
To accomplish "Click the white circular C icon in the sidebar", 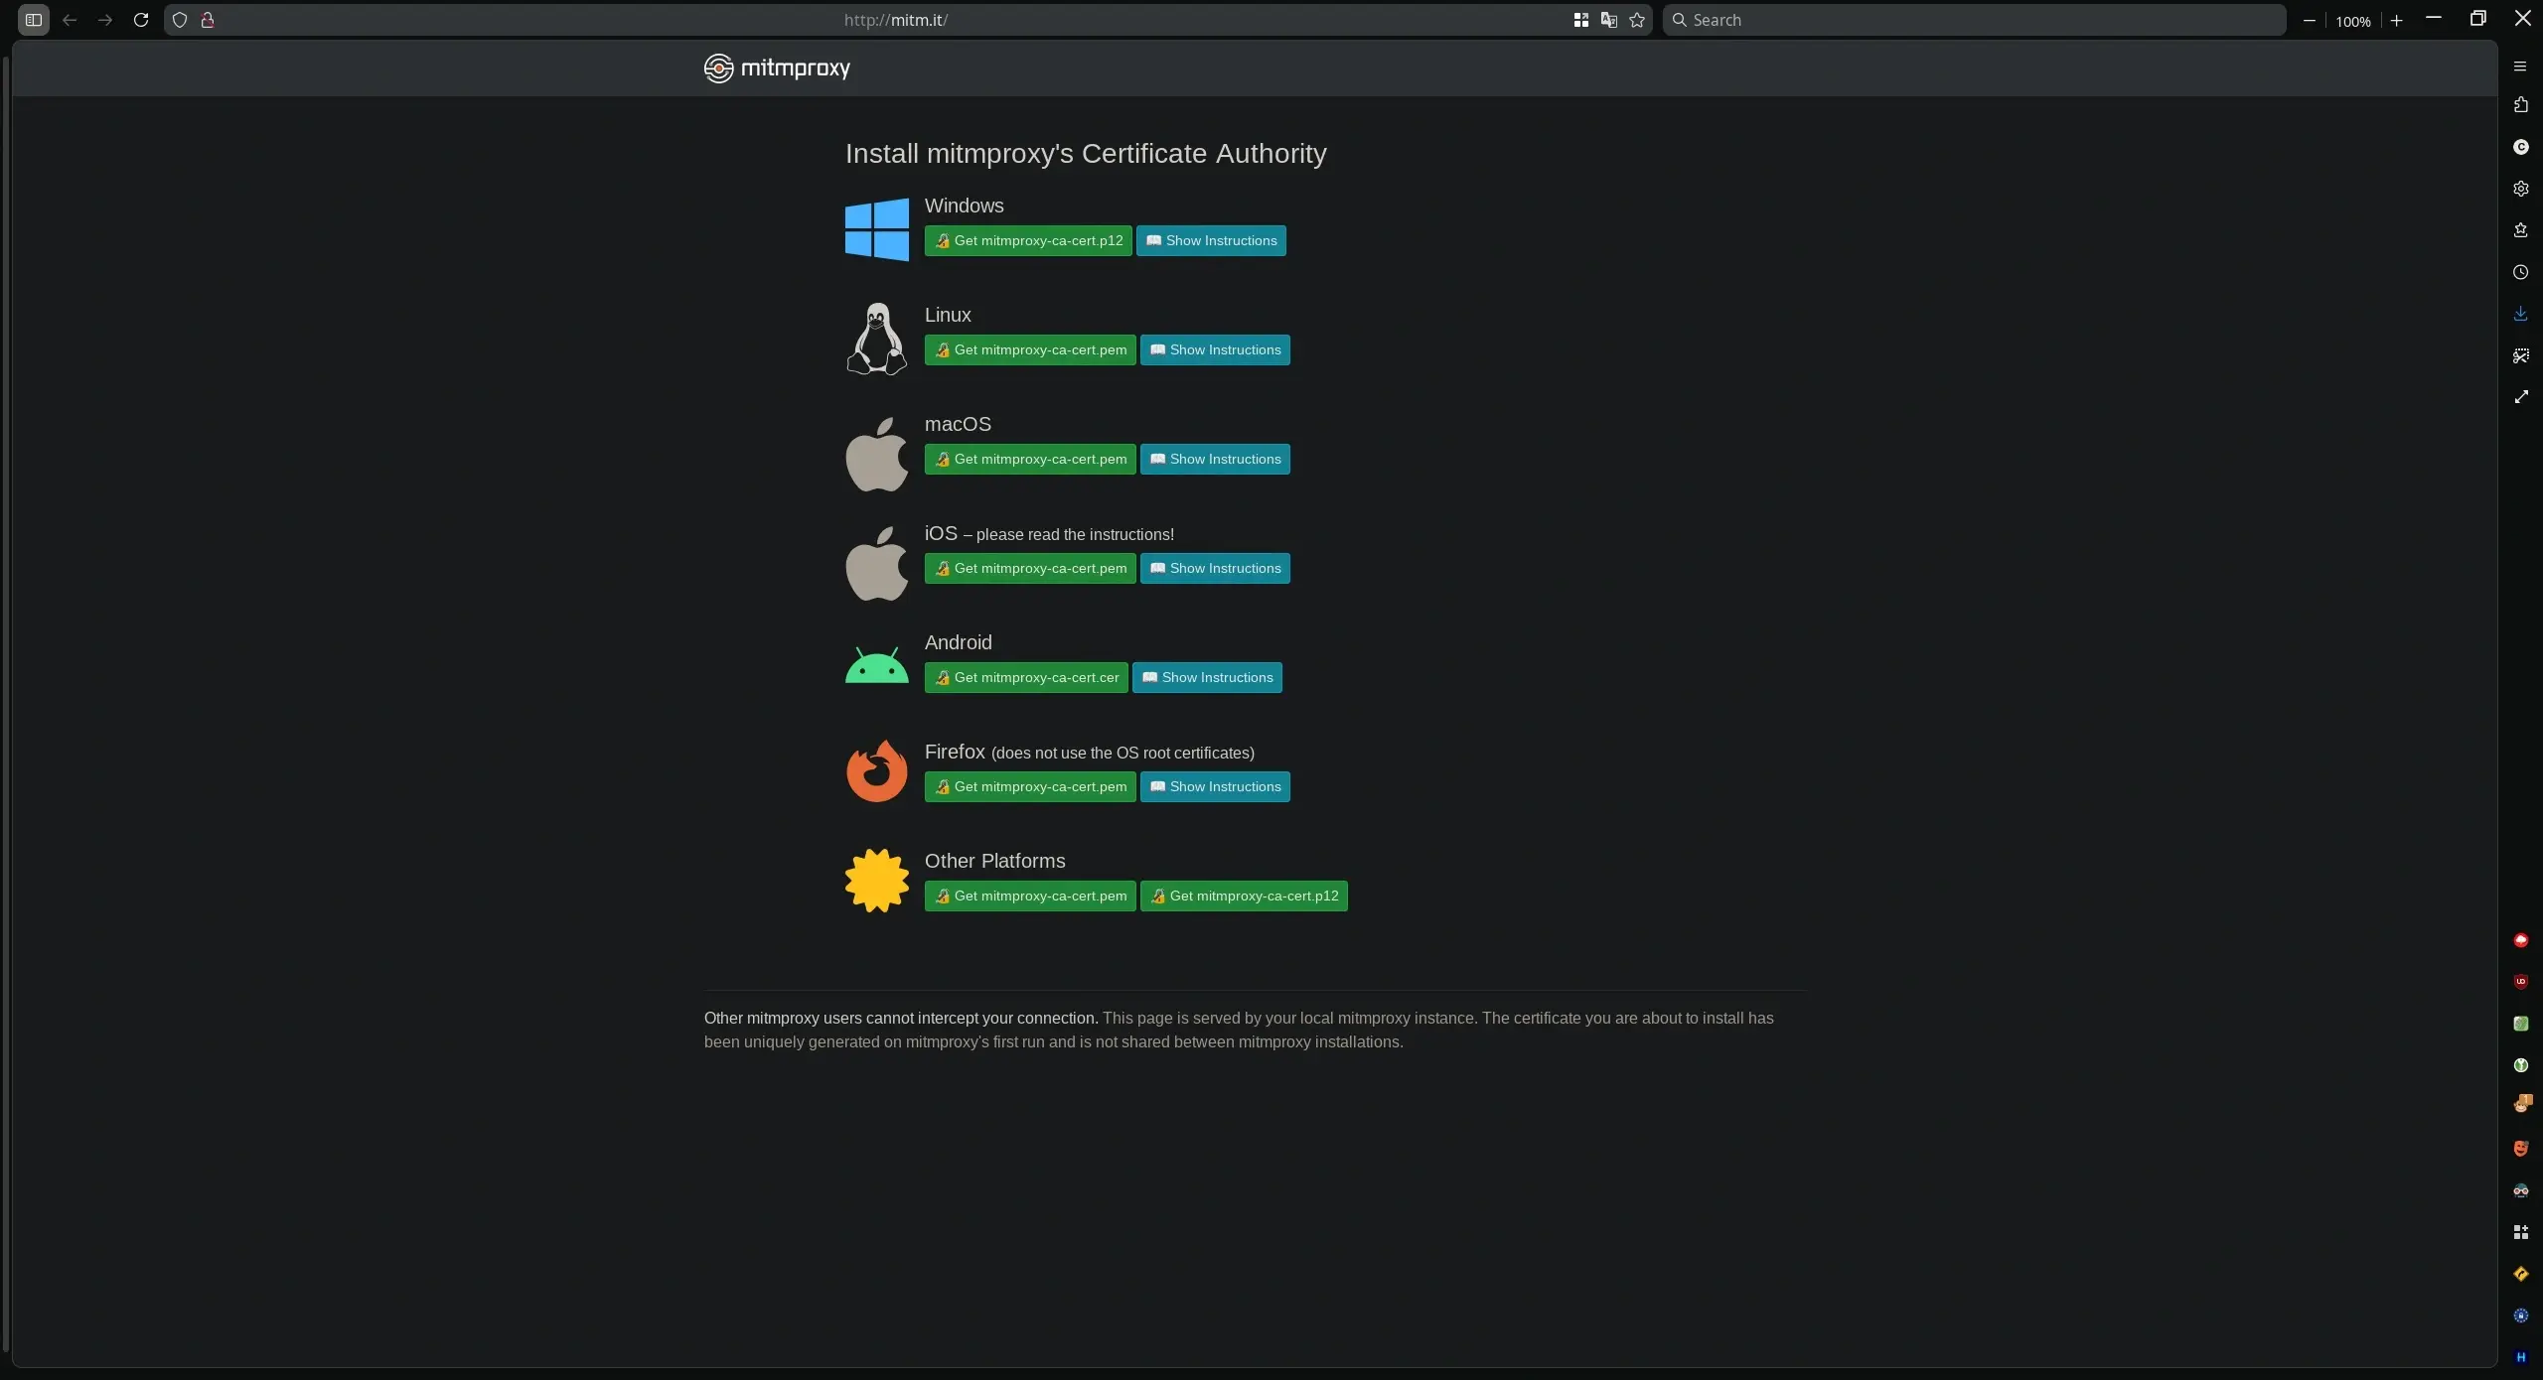I will (2520, 147).
